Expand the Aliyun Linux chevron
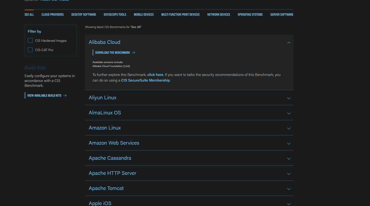Screen dimensions: 370x206 point(289,98)
